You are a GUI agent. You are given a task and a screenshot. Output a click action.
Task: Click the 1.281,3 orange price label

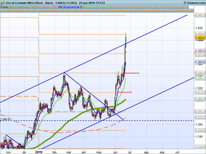coord(200,112)
